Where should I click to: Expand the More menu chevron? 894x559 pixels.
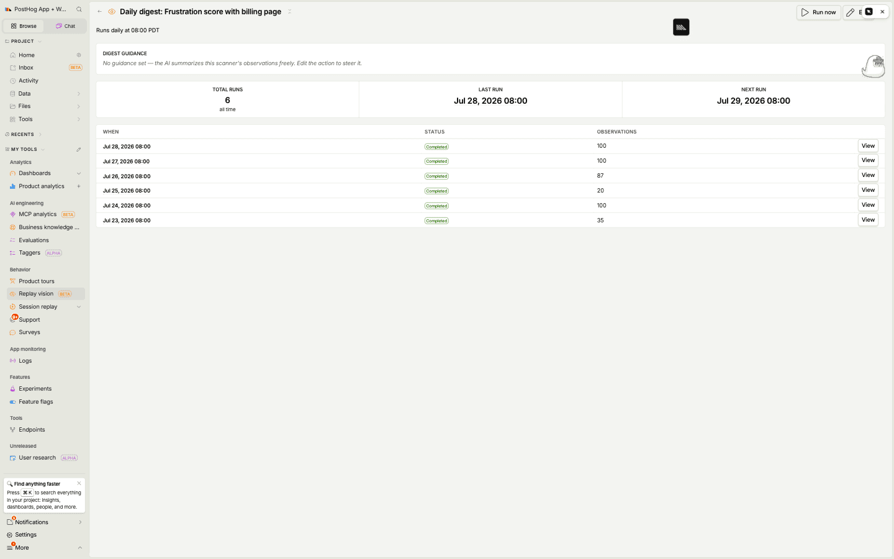click(x=79, y=548)
